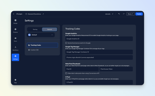Click the Publish button

point(139,14)
